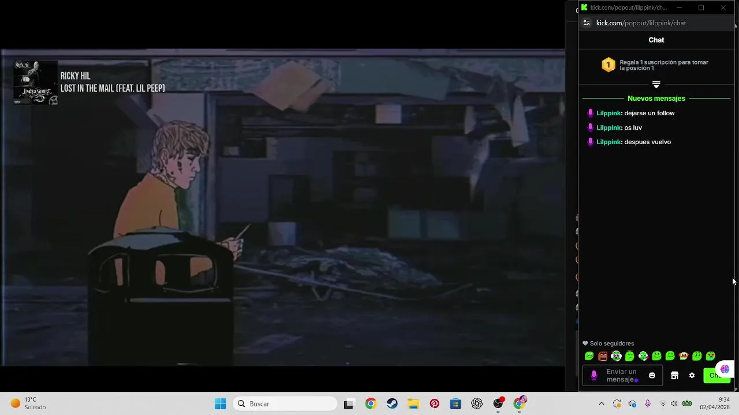Click the RICKY HIL artist text
Screen dimensions: 739x415
[x=76, y=76]
